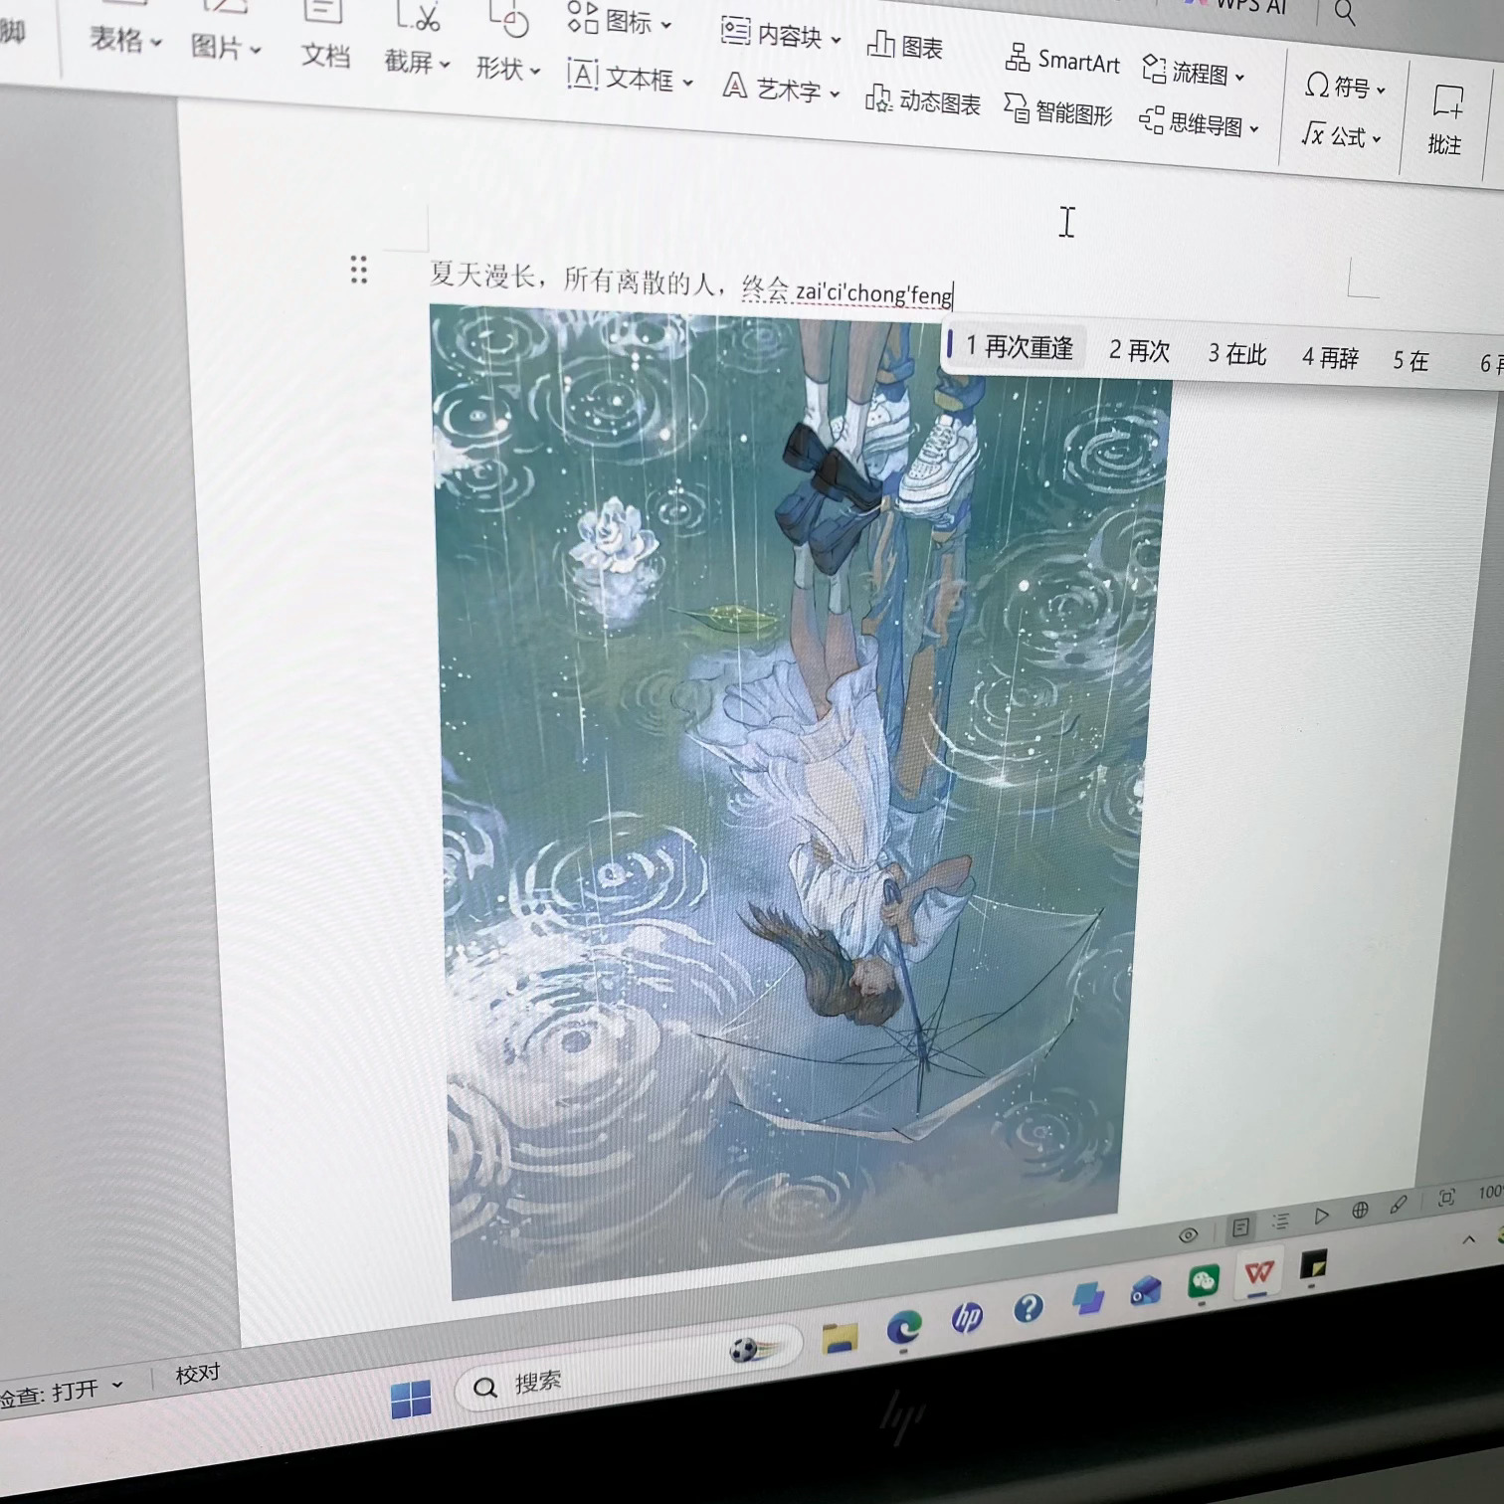Open Microsoft Edge from the taskbar
Screen dimensions: 1504x1504
point(904,1327)
